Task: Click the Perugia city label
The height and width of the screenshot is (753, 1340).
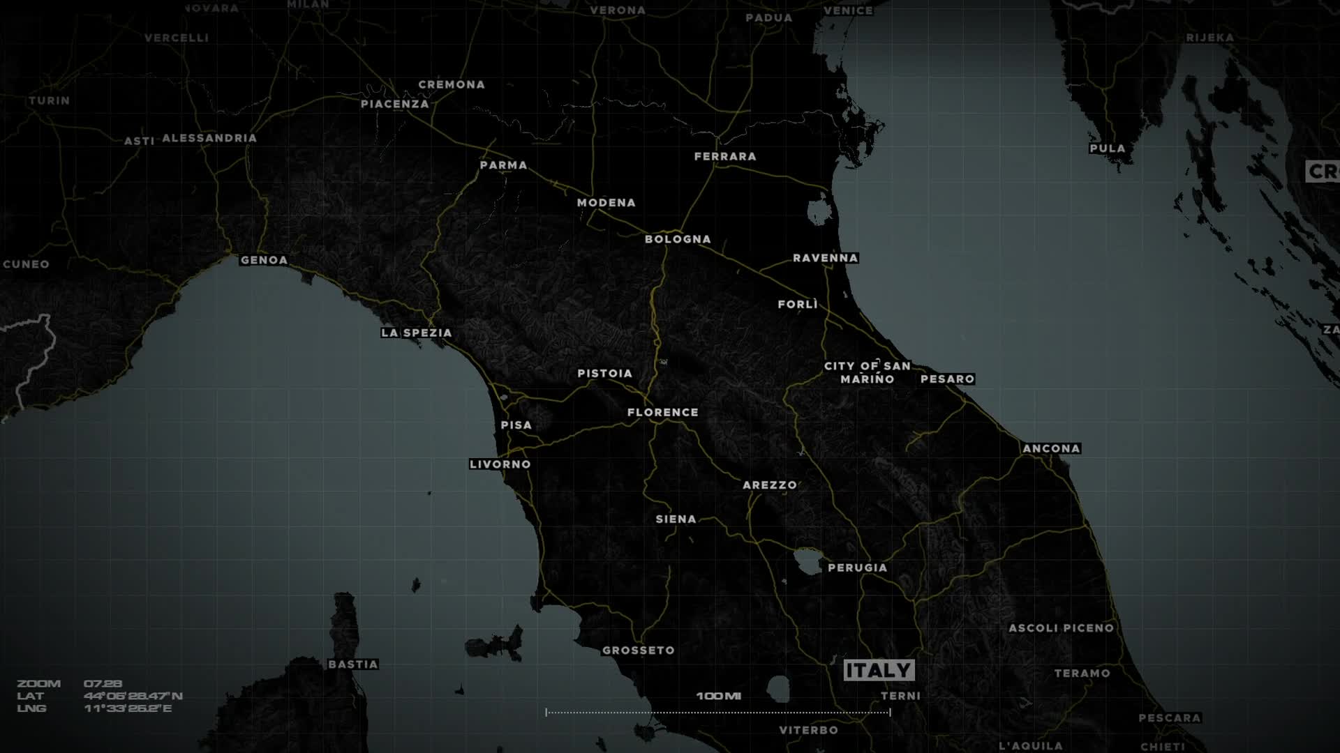Action: (x=857, y=568)
